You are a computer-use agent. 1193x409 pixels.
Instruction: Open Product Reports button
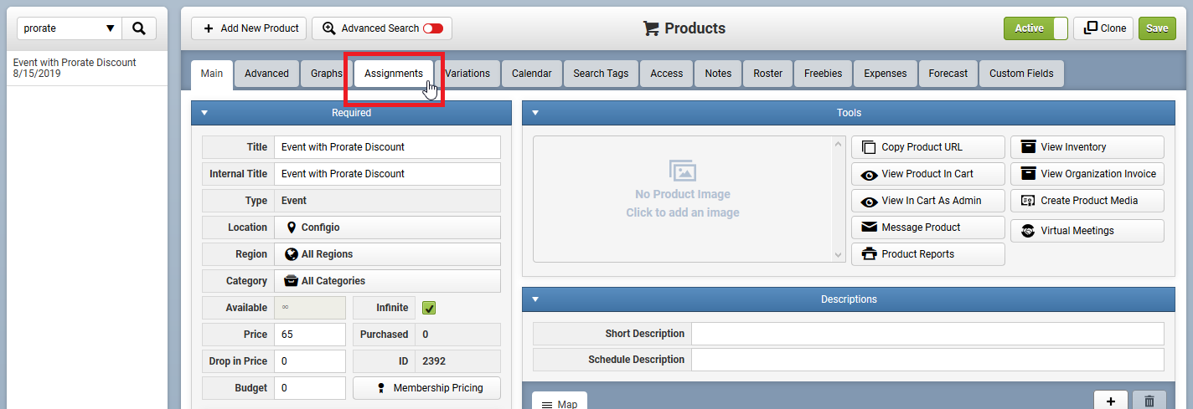(x=928, y=254)
